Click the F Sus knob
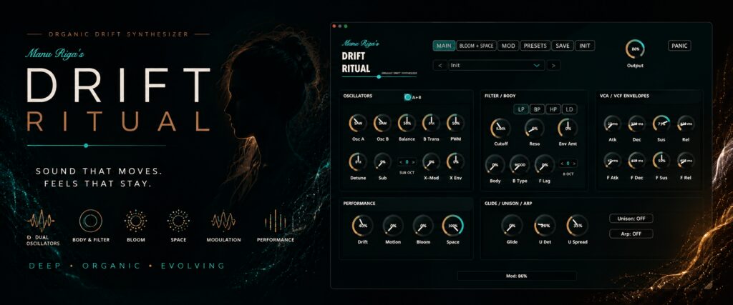 coord(661,161)
